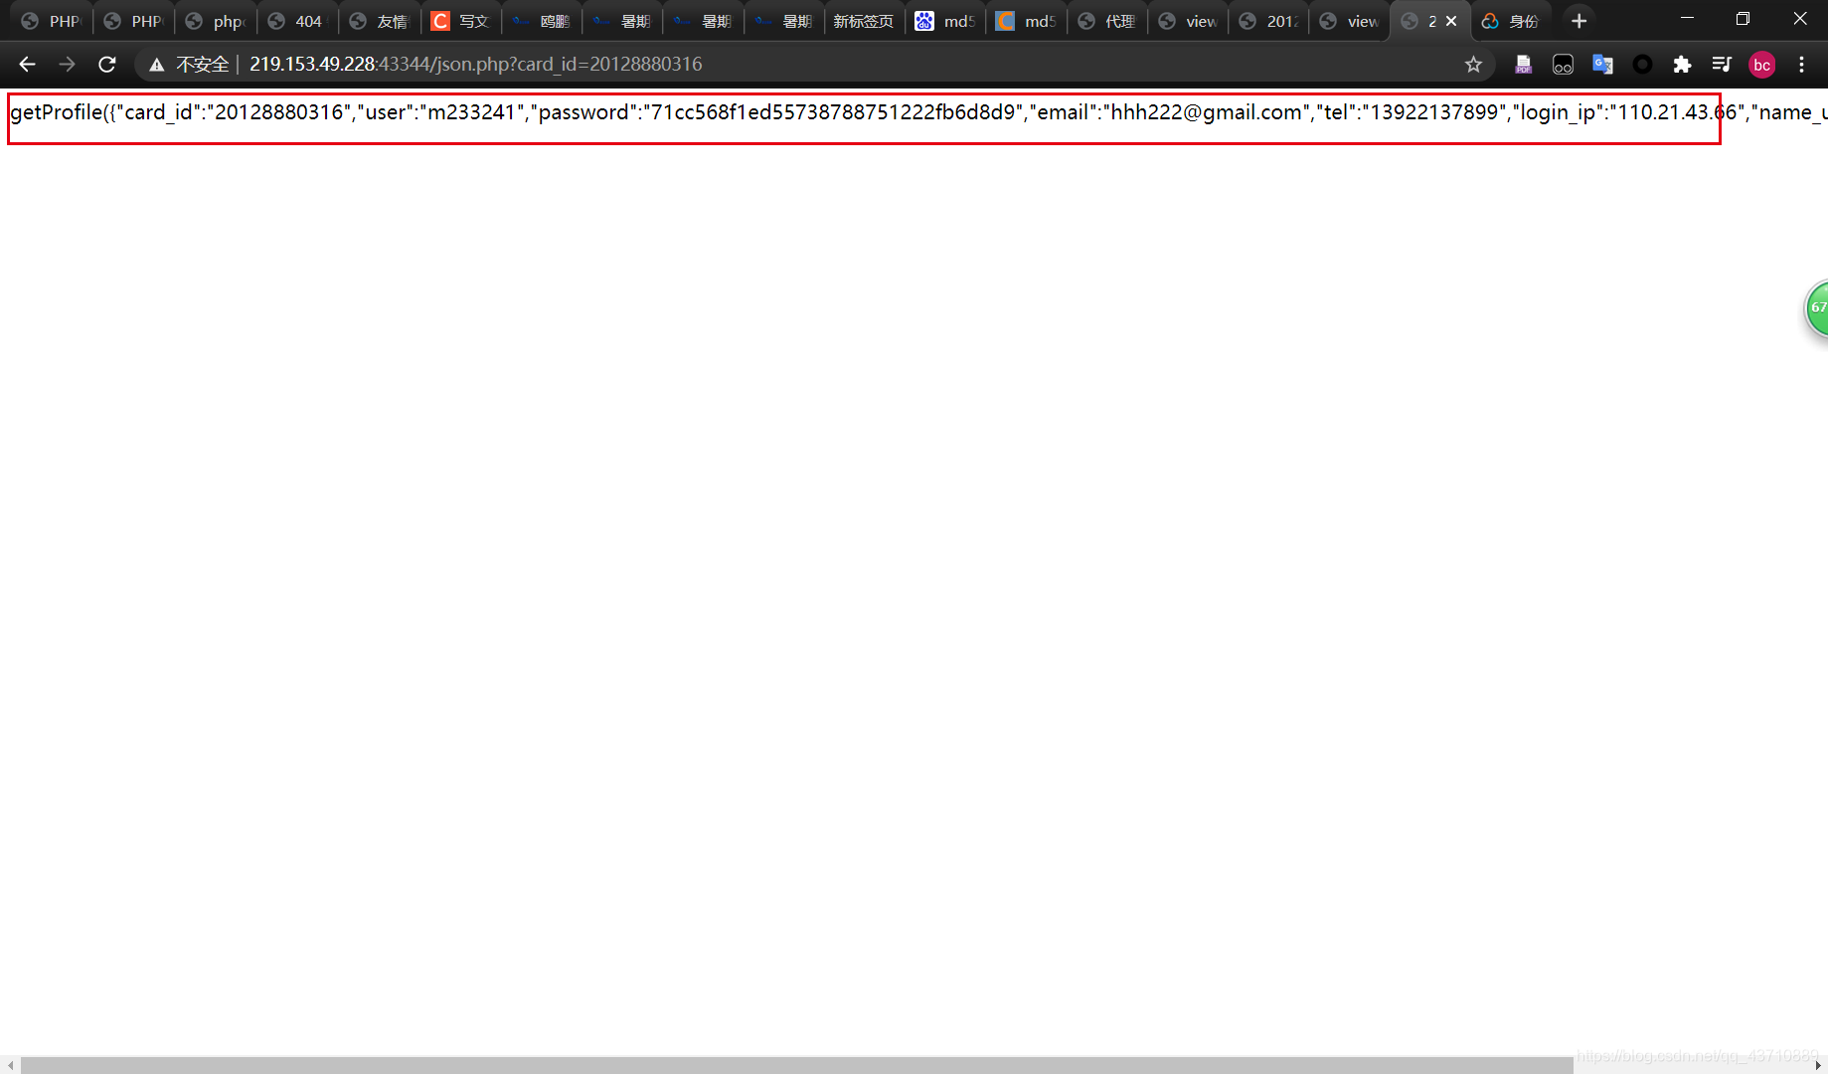Switch to the phpc tab
This screenshot has width=1828, height=1074.
(x=216, y=21)
